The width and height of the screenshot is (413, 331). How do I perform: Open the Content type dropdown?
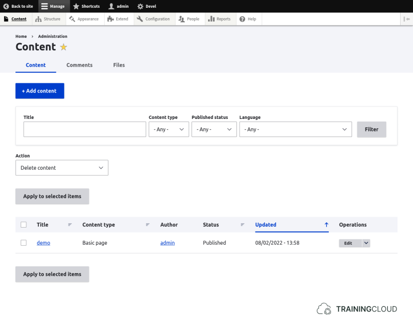(x=169, y=129)
